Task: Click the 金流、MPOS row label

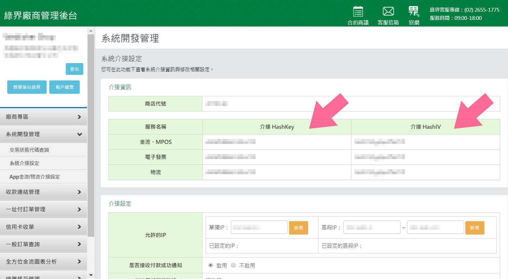Action: (x=156, y=142)
